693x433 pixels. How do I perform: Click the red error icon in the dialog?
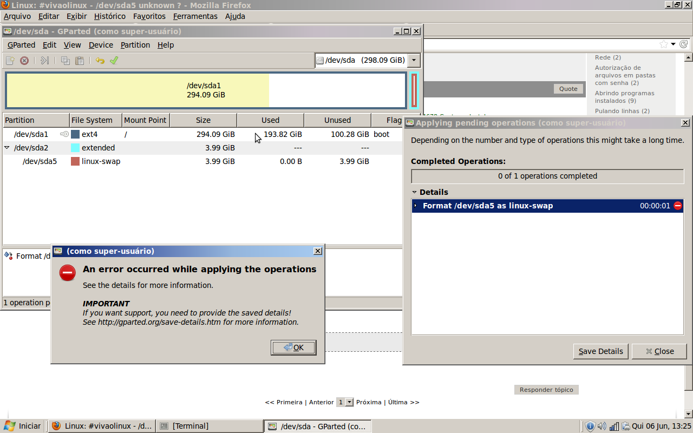point(68,273)
